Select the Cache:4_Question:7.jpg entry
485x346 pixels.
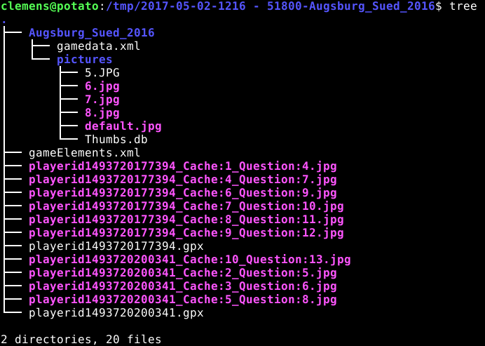183,180
